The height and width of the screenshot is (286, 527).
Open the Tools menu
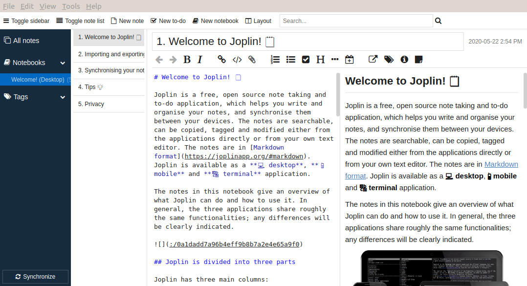71,6
